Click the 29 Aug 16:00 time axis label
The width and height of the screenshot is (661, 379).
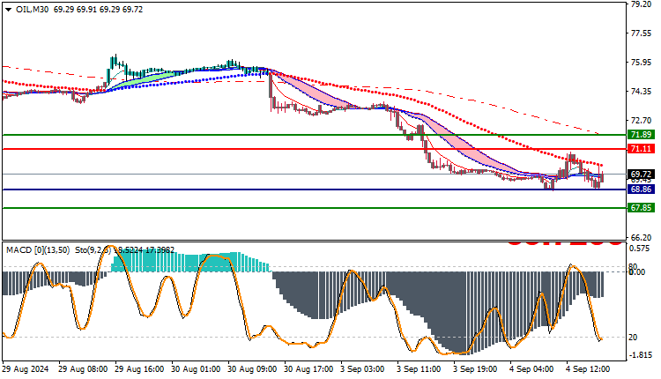[139, 369]
